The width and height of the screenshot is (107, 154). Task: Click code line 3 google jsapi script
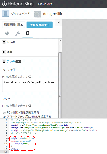pos(39,125)
